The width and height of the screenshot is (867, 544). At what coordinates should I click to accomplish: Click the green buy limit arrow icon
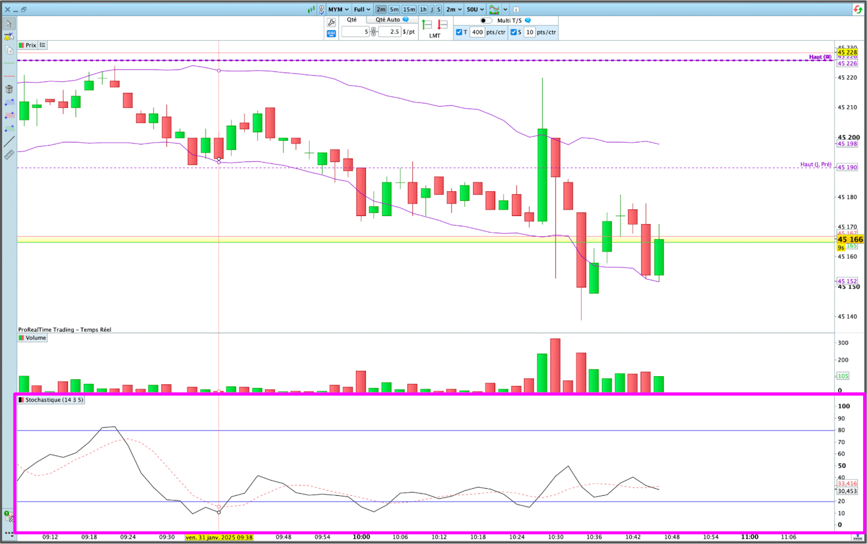427,25
